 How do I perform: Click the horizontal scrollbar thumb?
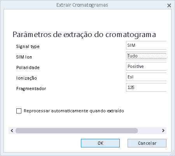click(x=77, y=131)
